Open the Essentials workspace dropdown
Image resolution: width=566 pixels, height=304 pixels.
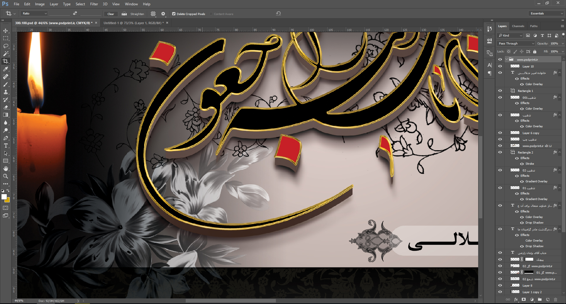pyautogui.click(x=546, y=14)
